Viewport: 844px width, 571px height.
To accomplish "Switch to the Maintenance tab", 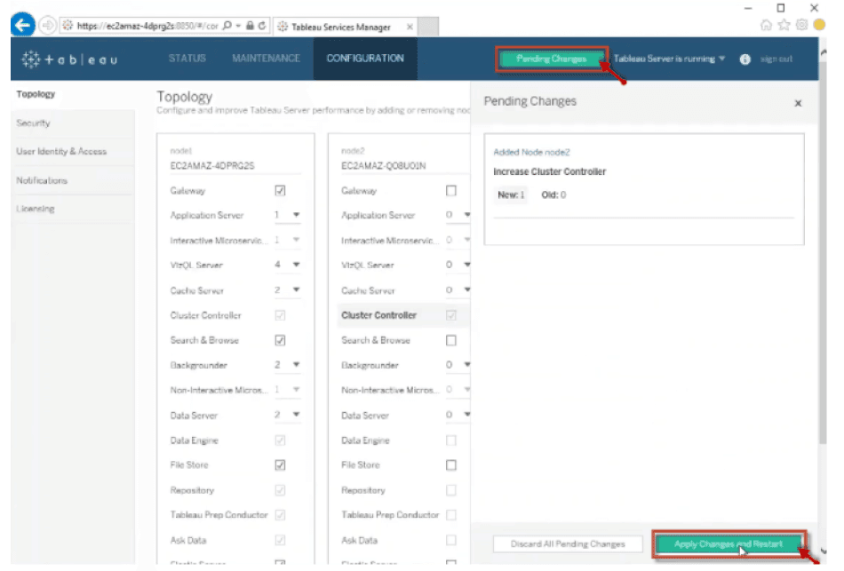I will point(266,59).
